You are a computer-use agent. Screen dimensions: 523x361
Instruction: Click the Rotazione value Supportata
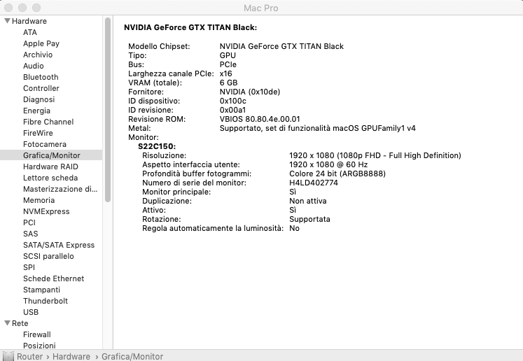(310, 220)
